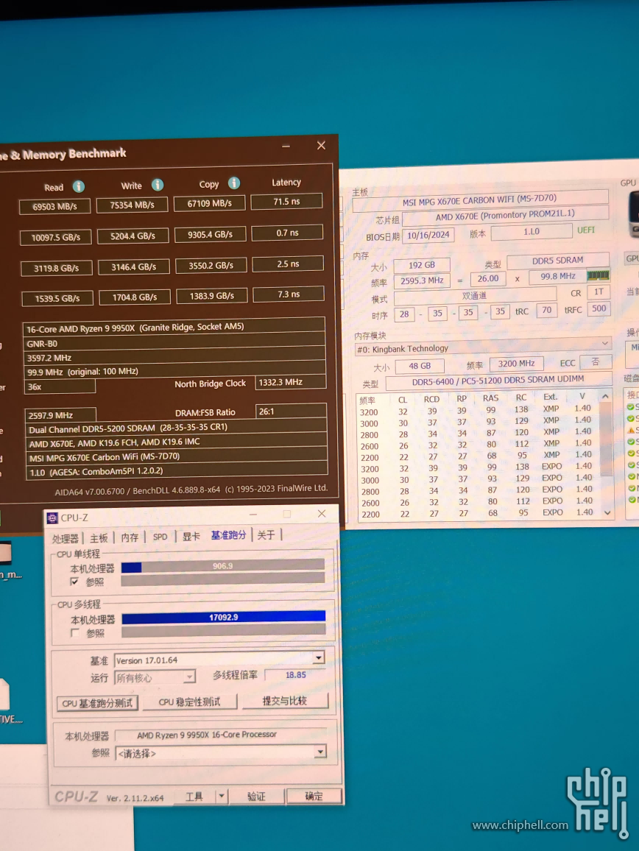Viewport: 639px width, 851px height.
Task: Click the BIOS date 10/16/2024 field
Action: pos(428,235)
